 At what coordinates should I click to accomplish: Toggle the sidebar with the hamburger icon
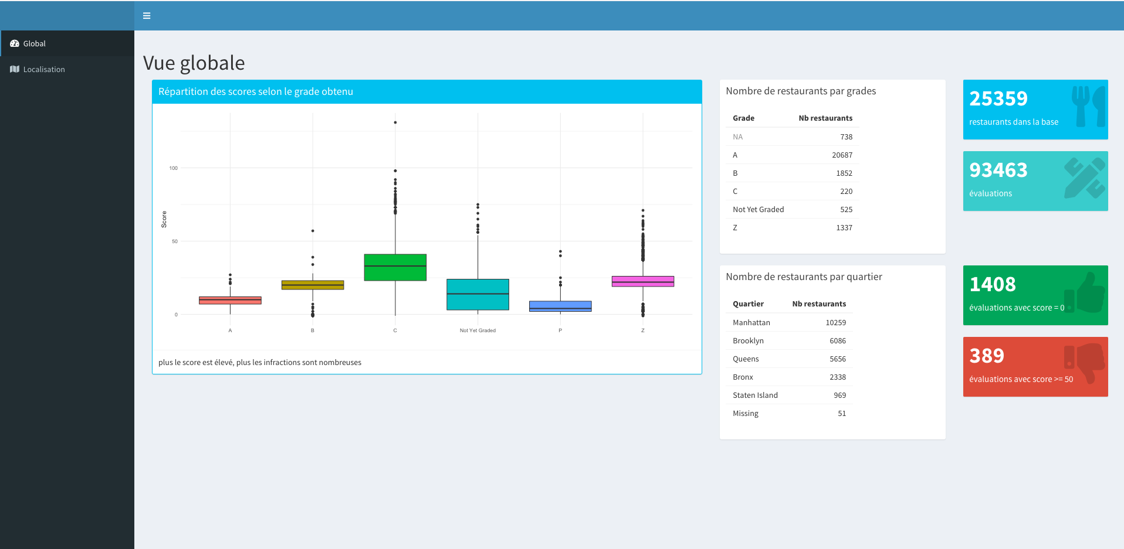[x=147, y=16]
